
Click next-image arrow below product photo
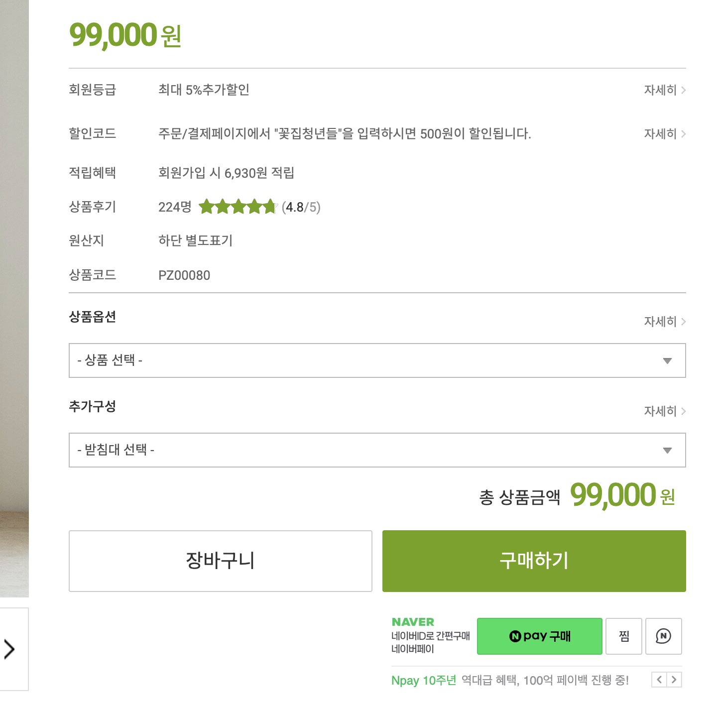pos(10,649)
